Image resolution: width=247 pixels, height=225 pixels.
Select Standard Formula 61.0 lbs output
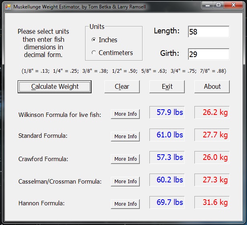pos(167,135)
